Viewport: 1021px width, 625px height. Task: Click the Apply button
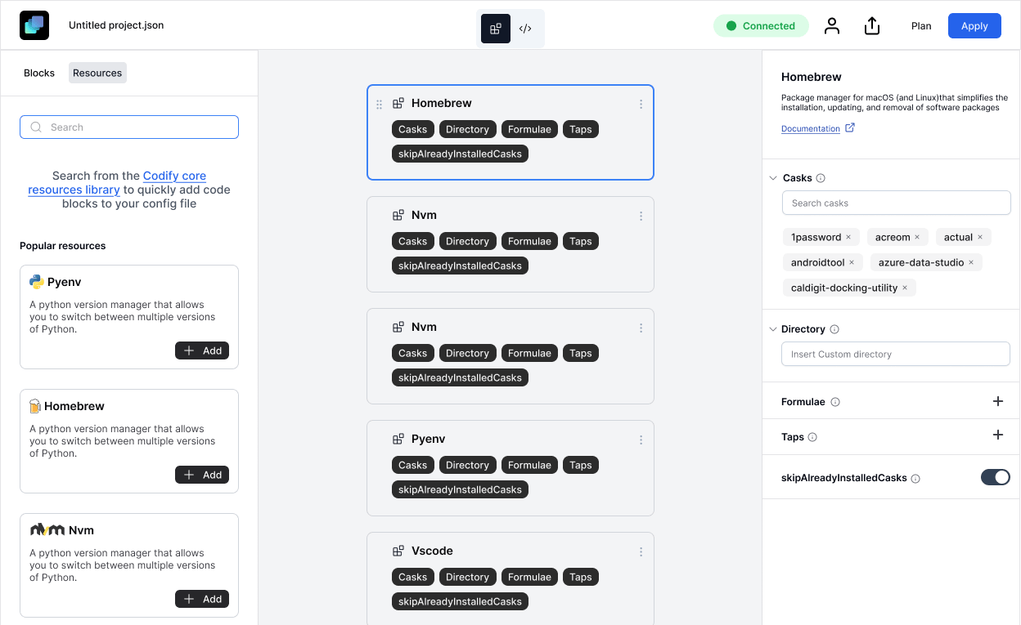974,26
